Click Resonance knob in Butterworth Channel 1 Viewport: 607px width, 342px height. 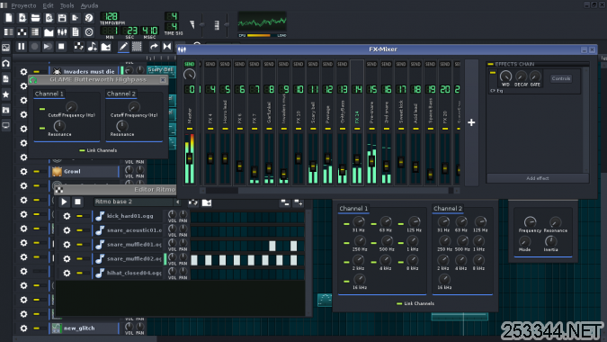59,126
